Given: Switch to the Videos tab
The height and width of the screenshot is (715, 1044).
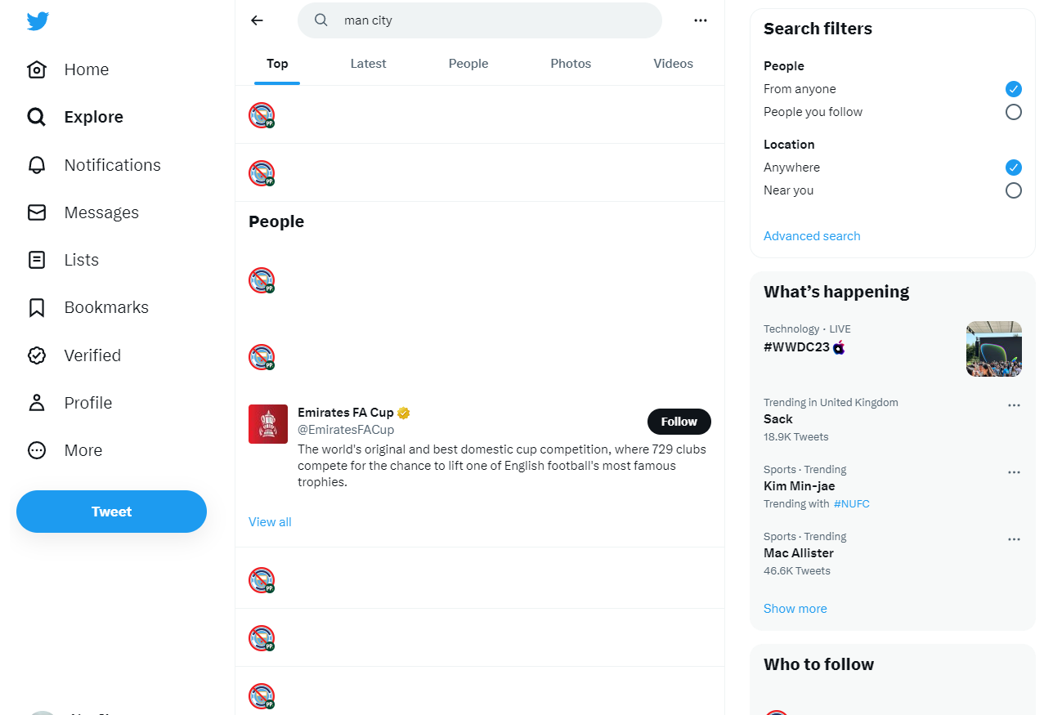Looking at the screenshot, I should pos(673,64).
